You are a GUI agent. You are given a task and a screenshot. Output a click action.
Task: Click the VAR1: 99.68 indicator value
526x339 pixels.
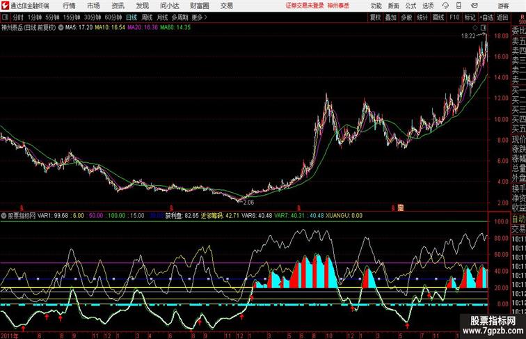pyautogui.click(x=53, y=216)
